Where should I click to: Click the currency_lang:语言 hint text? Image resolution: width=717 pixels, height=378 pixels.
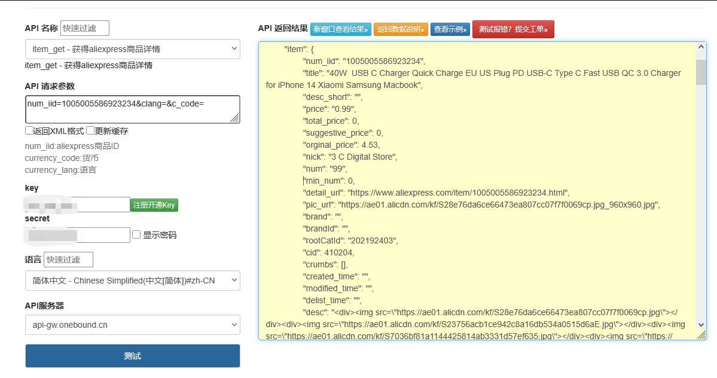(x=60, y=170)
